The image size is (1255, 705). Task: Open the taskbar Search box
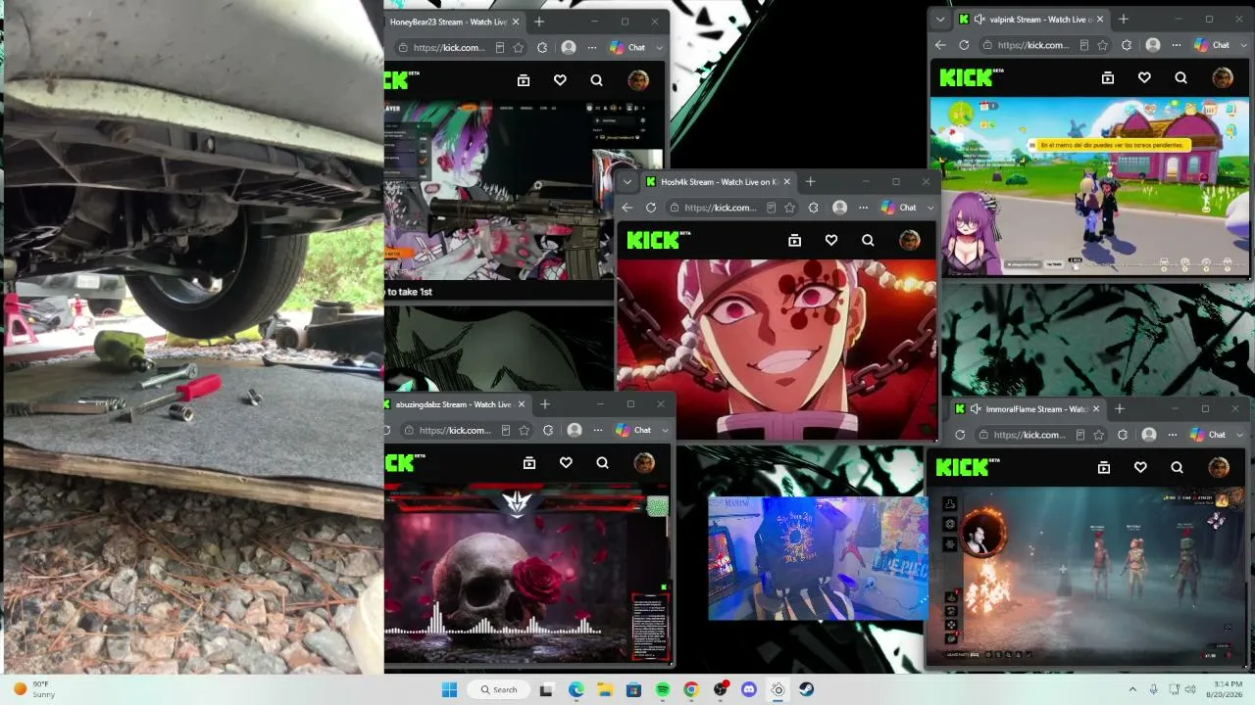click(499, 689)
